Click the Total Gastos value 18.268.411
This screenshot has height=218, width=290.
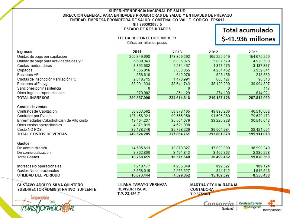140,157
